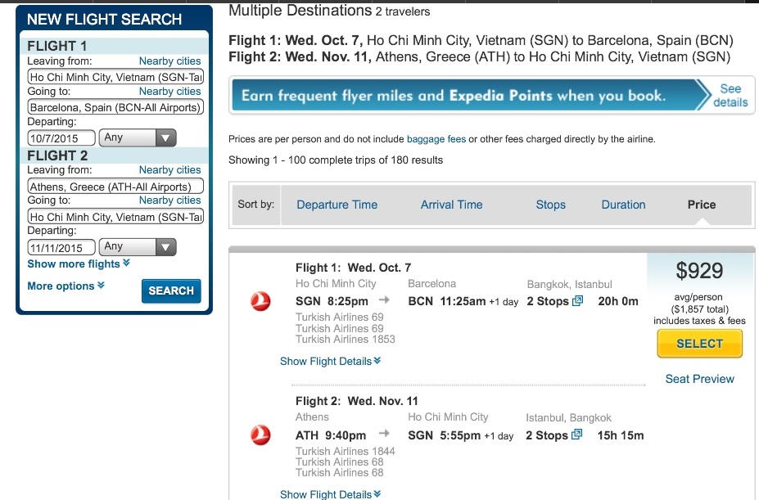Show Flight Details for Flight 1
This screenshot has width=759, height=500.
coord(330,361)
